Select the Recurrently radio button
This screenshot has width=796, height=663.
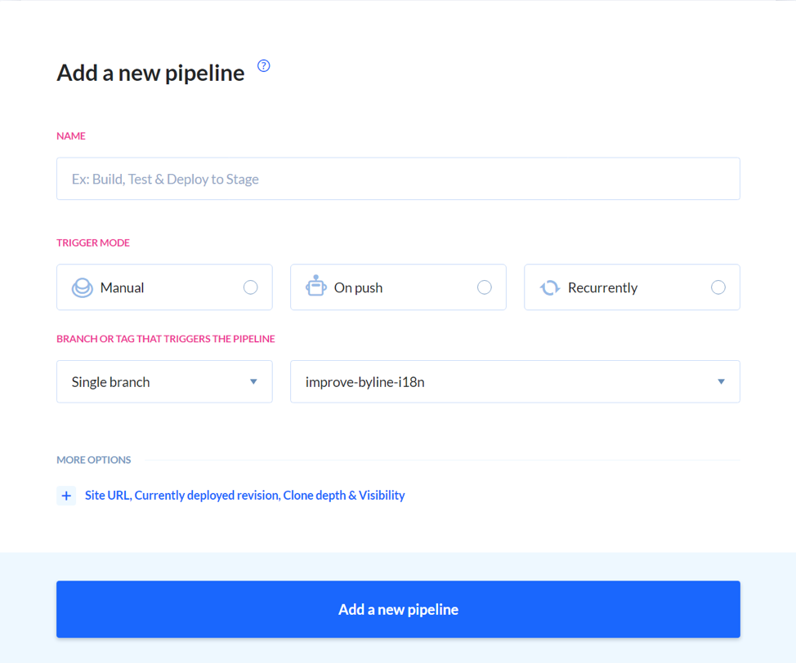pyautogui.click(x=718, y=287)
